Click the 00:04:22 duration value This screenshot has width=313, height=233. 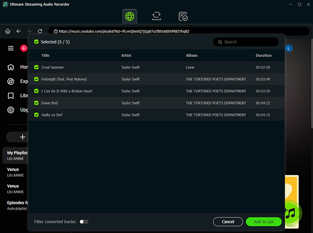click(x=263, y=103)
